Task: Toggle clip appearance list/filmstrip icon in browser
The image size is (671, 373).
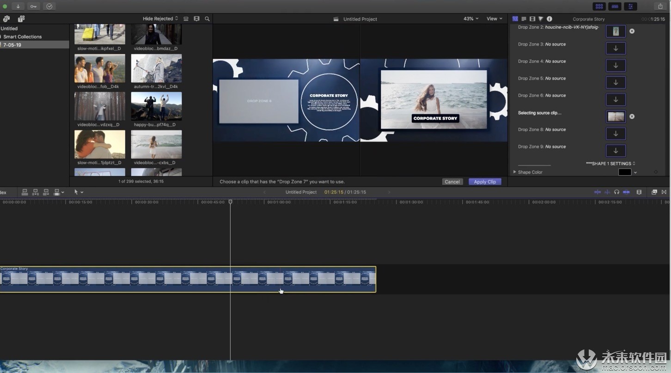Action: click(186, 19)
